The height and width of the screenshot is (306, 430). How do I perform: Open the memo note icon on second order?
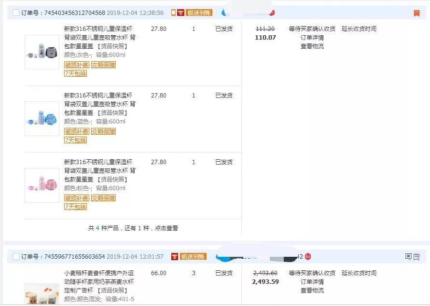pos(409,257)
